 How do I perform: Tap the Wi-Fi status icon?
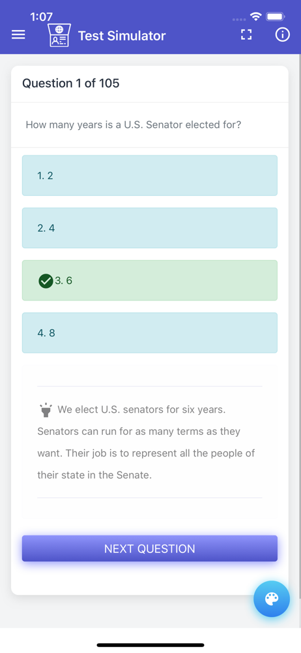(255, 17)
